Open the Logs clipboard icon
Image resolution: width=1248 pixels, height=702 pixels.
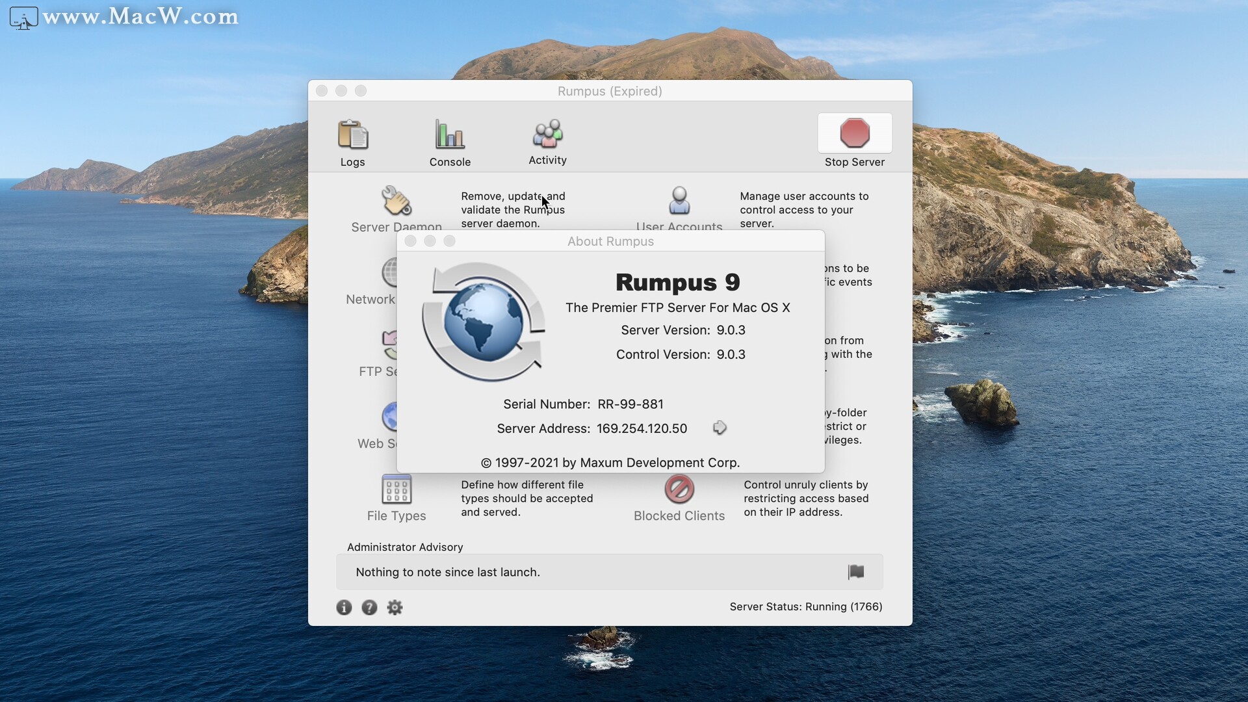[x=353, y=135]
